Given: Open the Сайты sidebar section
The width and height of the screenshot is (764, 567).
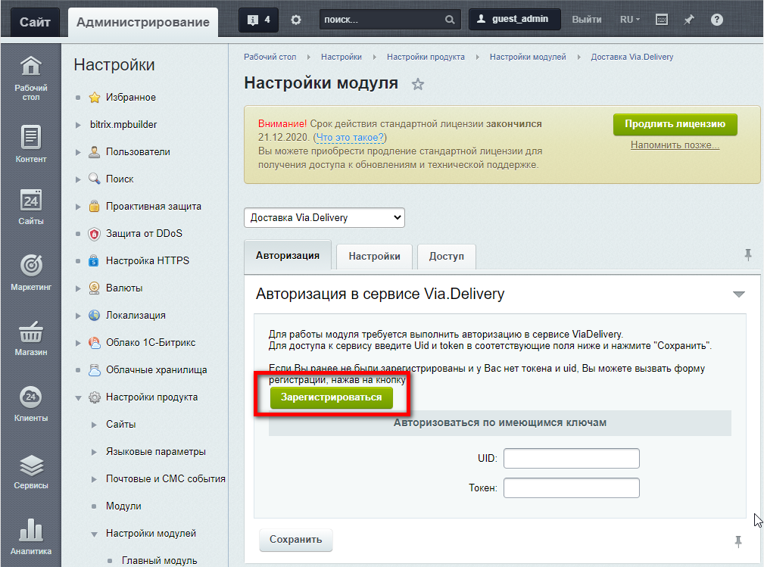Looking at the screenshot, I should coord(31,207).
